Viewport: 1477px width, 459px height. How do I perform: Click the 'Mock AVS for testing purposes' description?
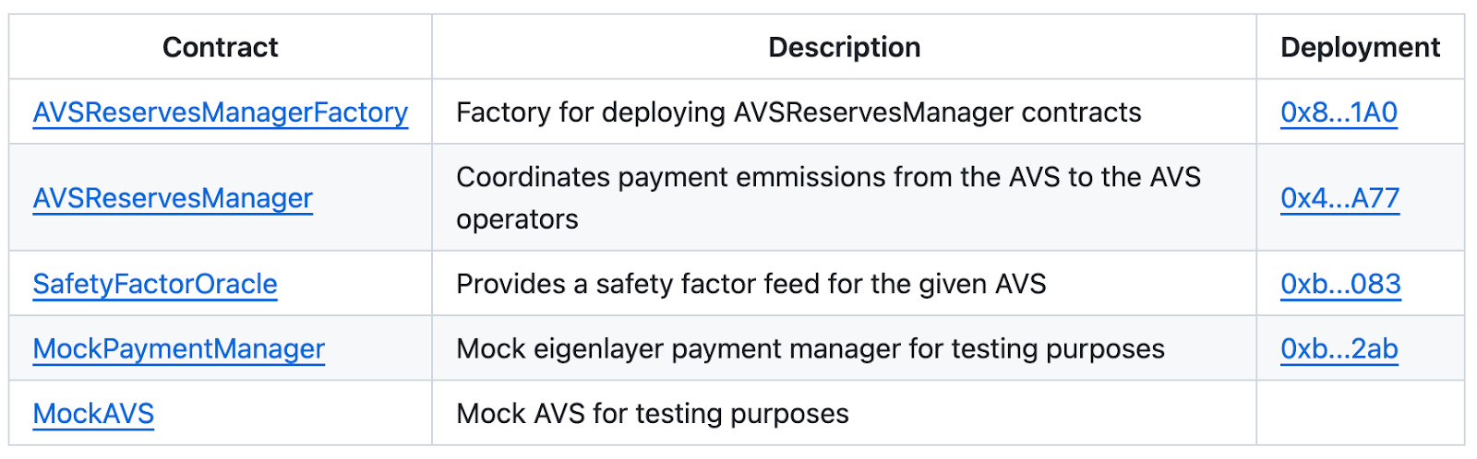[x=652, y=414]
